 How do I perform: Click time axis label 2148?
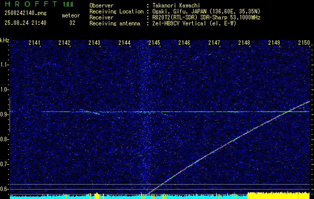pyautogui.click(x=244, y=43)
